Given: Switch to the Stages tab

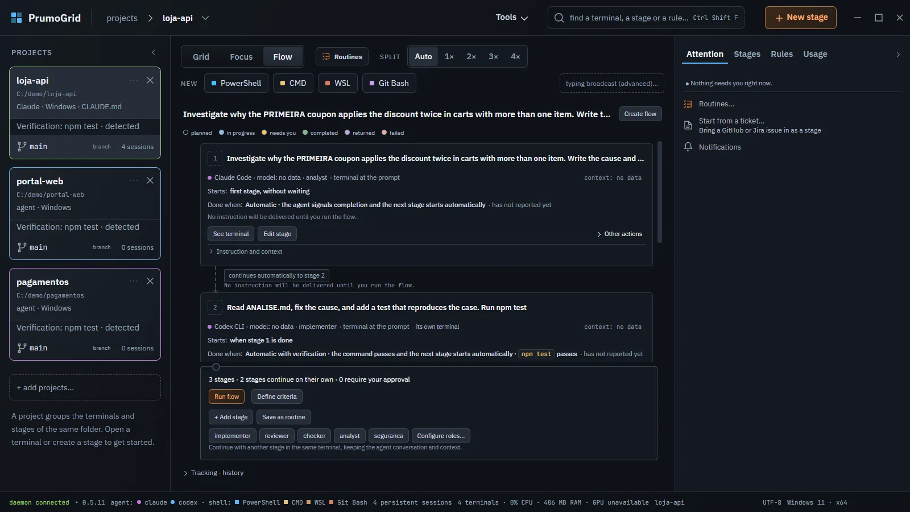Looking at the screenshot, I should 747,55.
